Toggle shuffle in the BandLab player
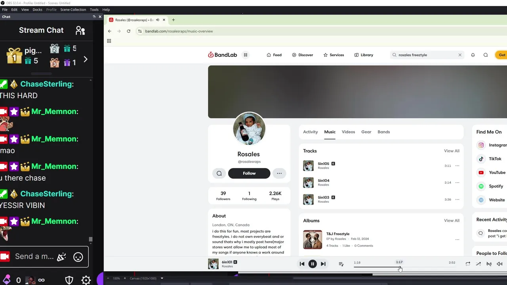 [x=478, y=264]
